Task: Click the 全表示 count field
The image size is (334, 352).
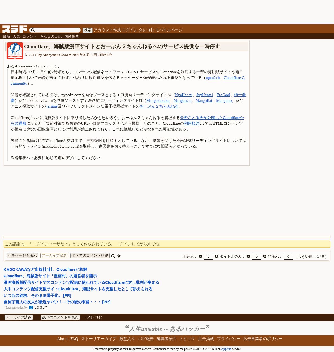Action: 208,257
